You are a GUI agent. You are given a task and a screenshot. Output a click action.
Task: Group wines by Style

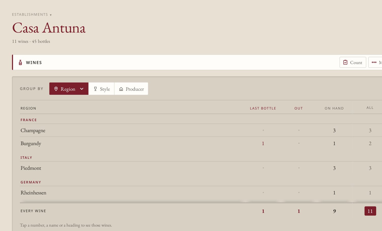(101, 89)
